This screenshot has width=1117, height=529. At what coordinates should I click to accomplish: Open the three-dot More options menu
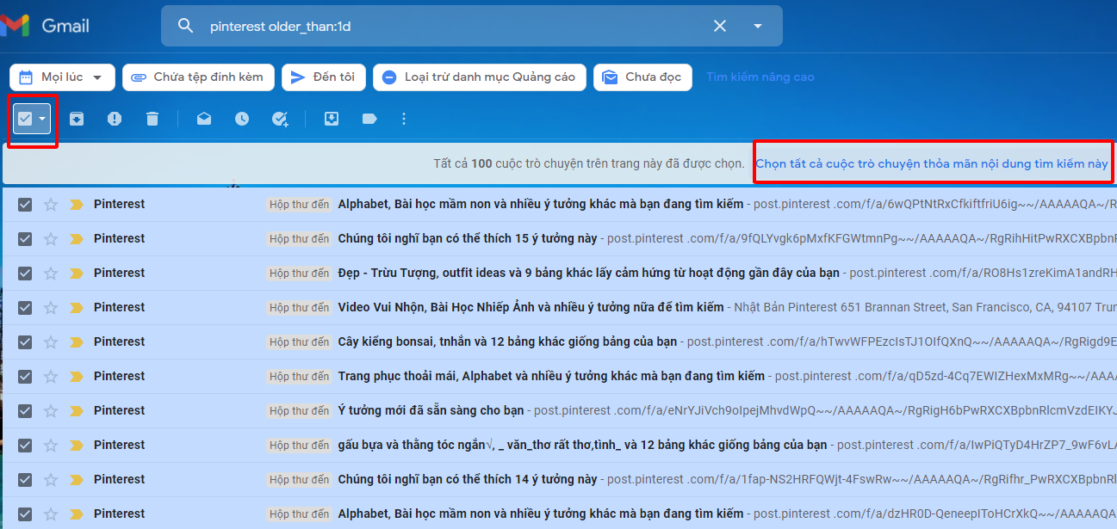coord(404,119)
